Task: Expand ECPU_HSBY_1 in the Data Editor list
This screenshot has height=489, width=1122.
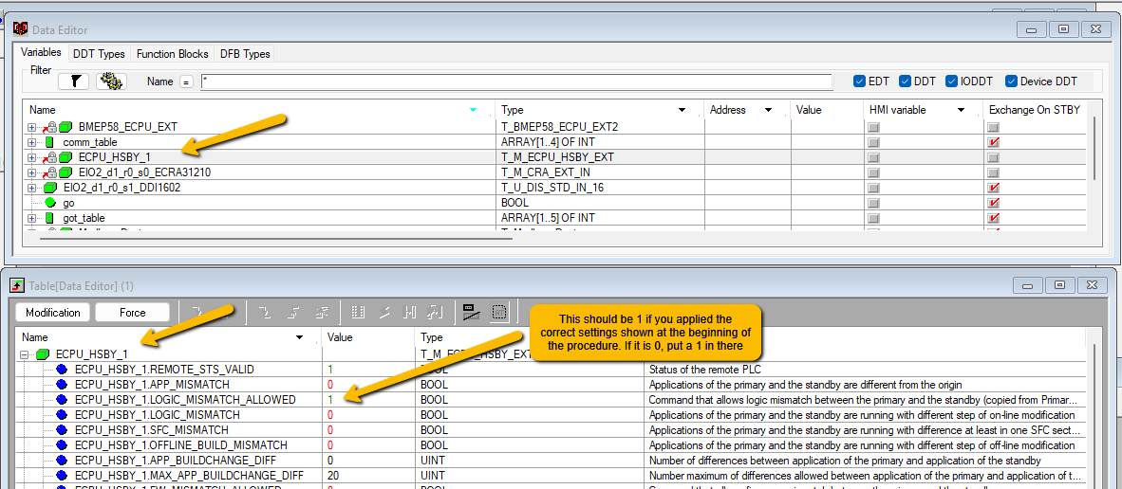Action: point(31,157)
